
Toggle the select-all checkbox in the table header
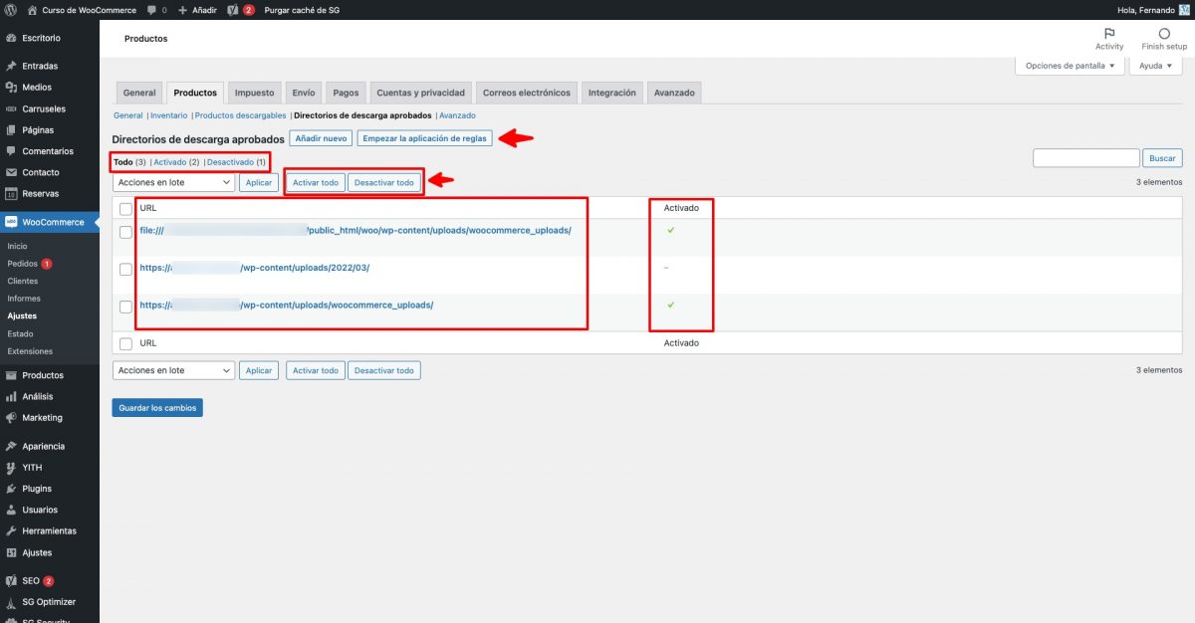[125, 209]
